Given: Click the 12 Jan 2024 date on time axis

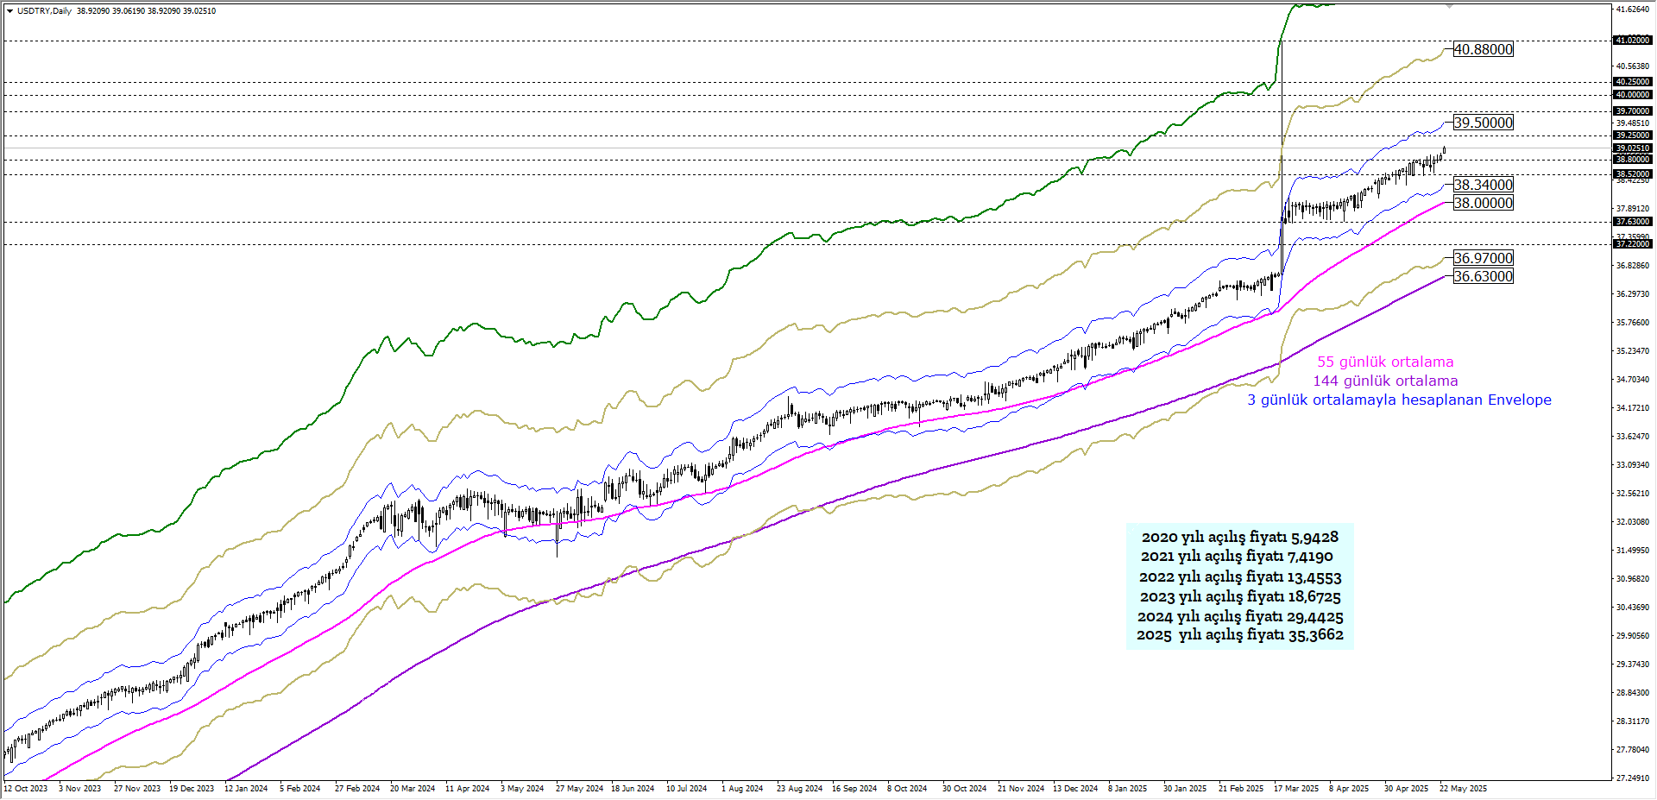Looking at the screenshot, I should [x=246, y=789].
